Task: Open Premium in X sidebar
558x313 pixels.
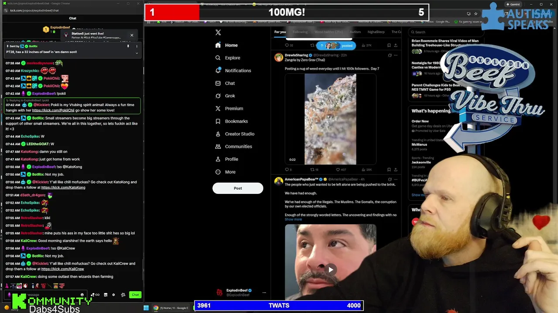Action: [x=229, y=108]
